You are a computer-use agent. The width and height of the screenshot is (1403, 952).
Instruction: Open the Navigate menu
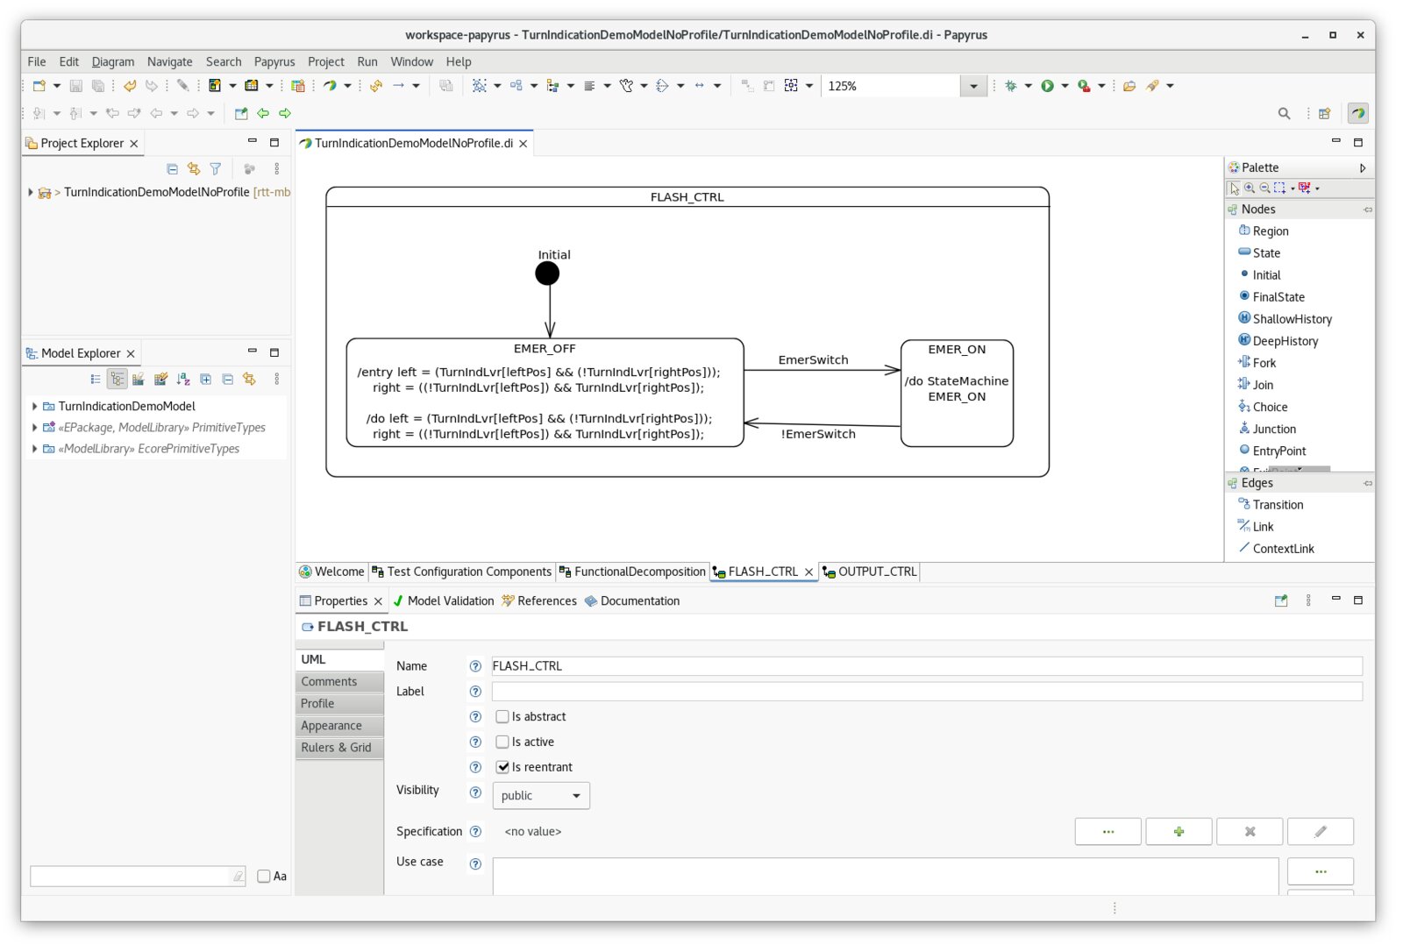pyautogui.click(x=170, y=62)
